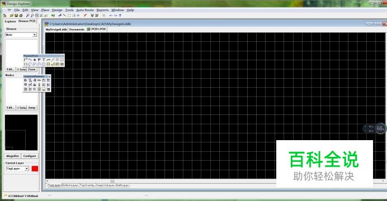Open the Tools menu
This screenshot has width=387, height=201.
click(x=69, y=10)
